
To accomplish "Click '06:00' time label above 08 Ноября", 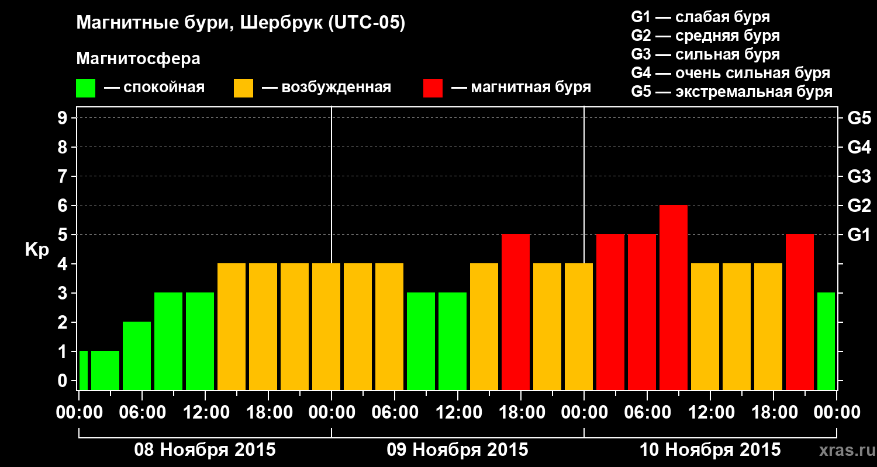I will [x=142, y=413].
